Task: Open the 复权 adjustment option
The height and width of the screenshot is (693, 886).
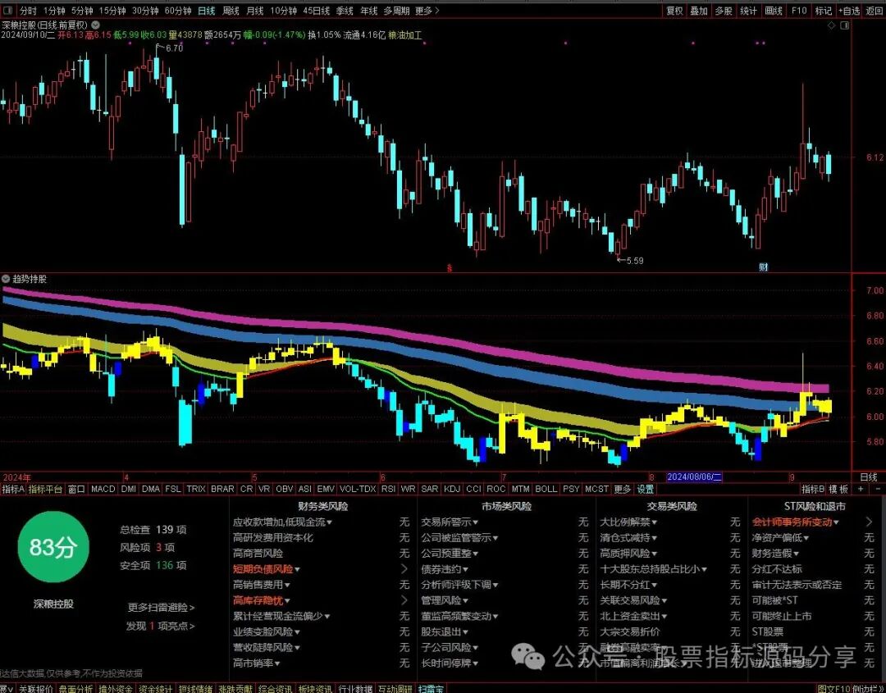Action: pyautogui.click(x=674, y=11)
